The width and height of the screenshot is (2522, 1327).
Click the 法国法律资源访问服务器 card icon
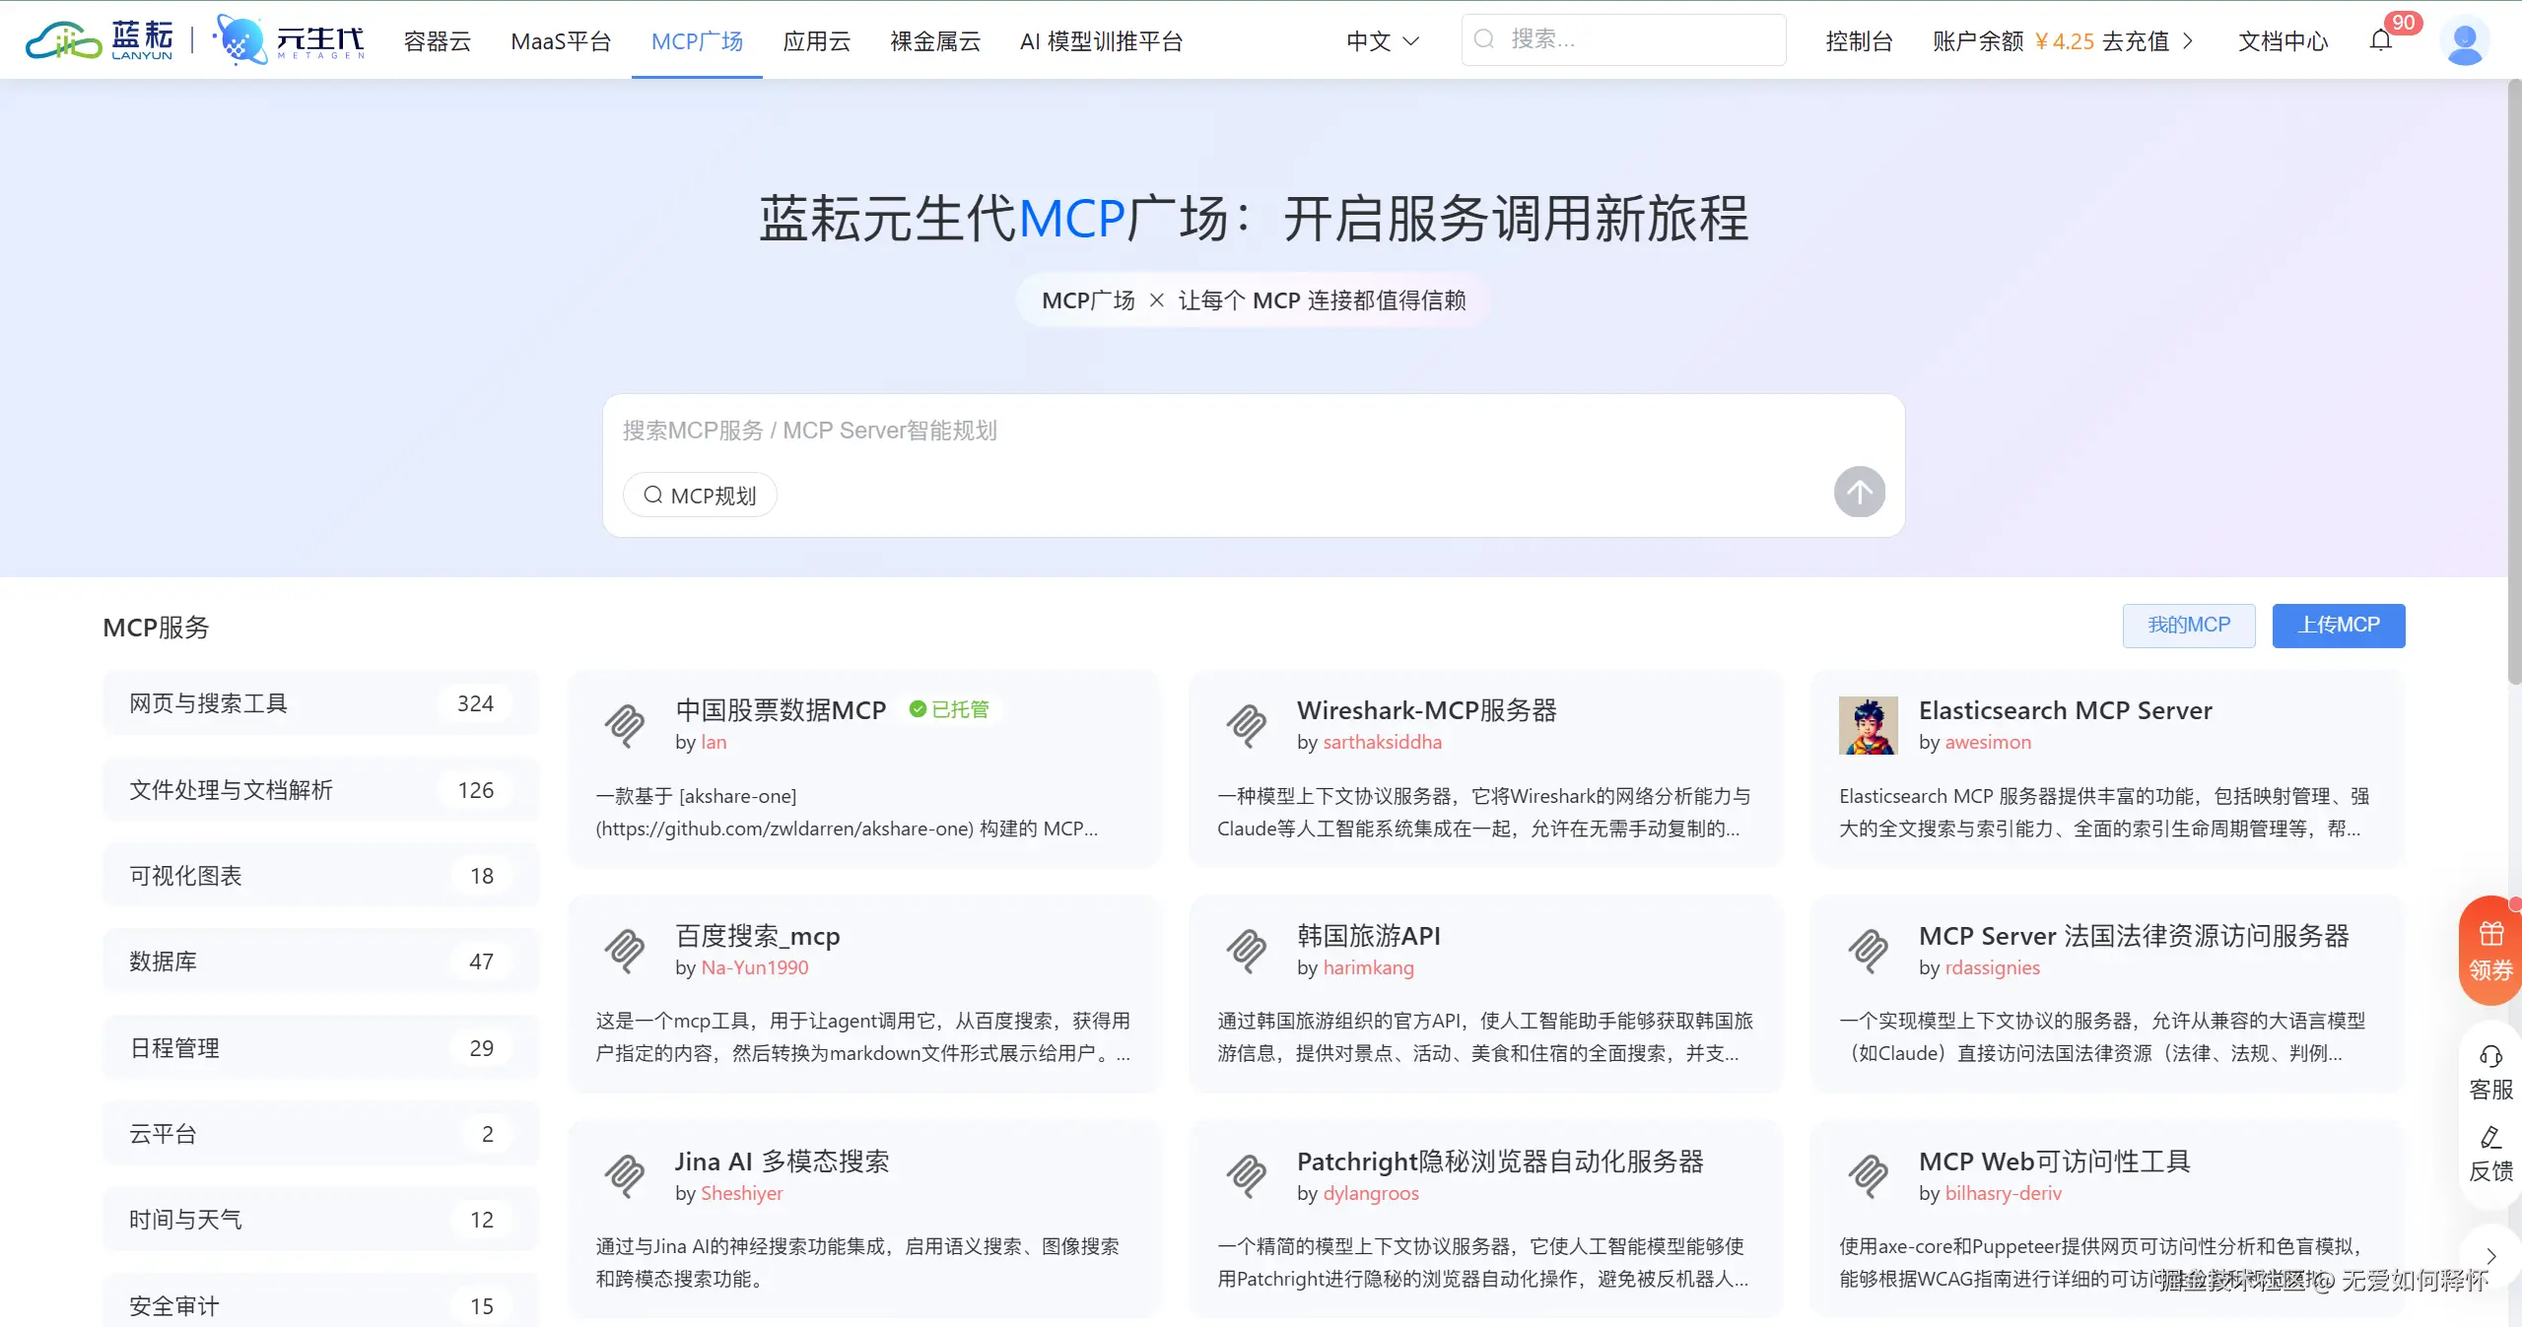(x=1868, y=951)
